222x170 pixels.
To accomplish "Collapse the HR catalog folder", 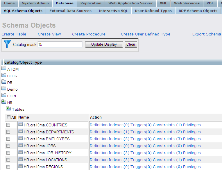I will click(4, 102).
